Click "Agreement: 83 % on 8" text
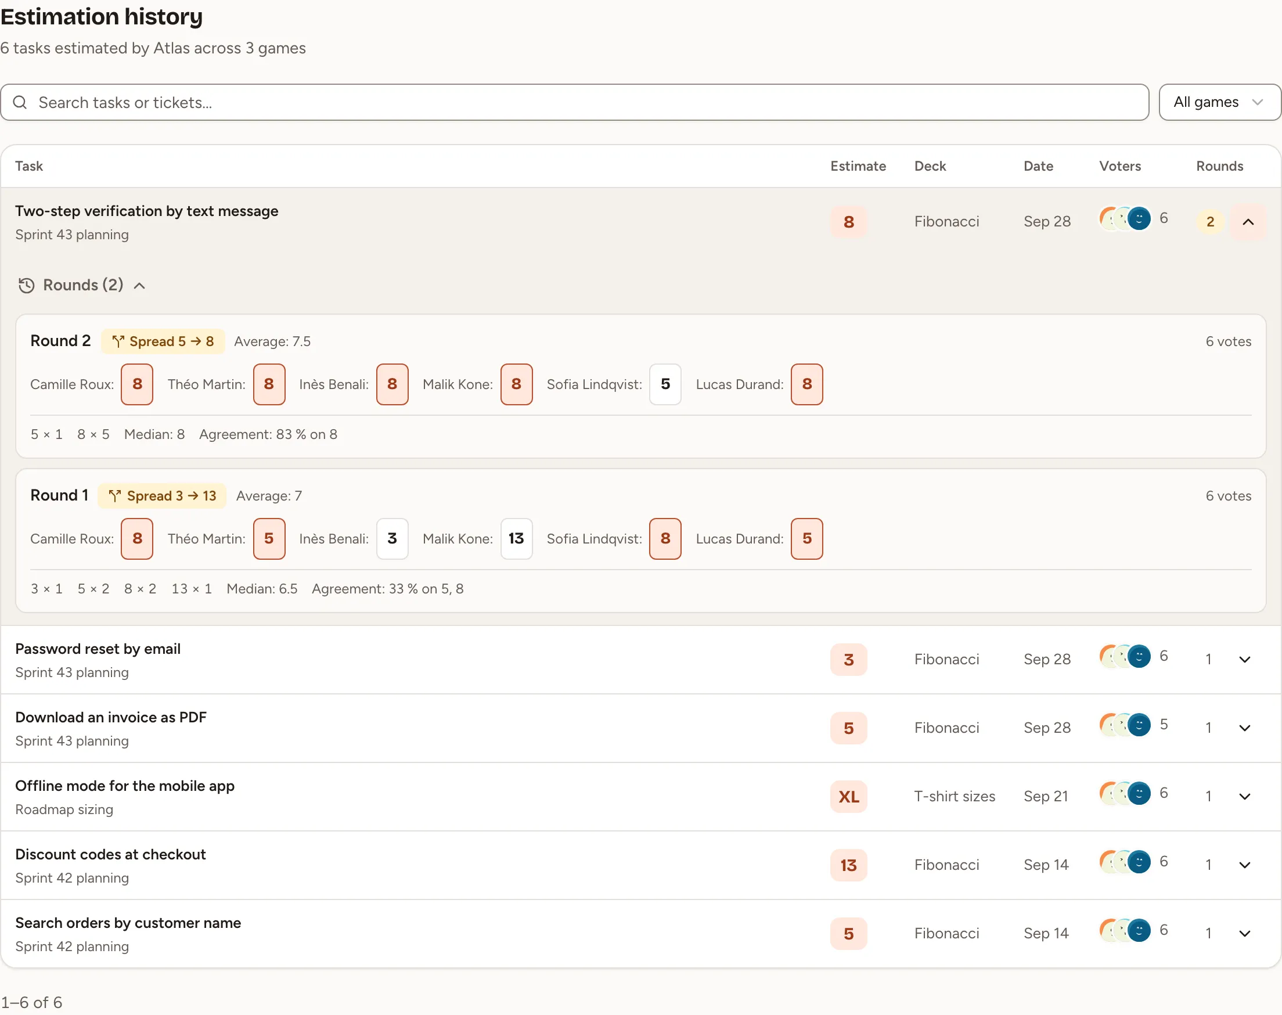Image resolution: width=1282 pixels, height=1015 pixels. coord(268,434)
